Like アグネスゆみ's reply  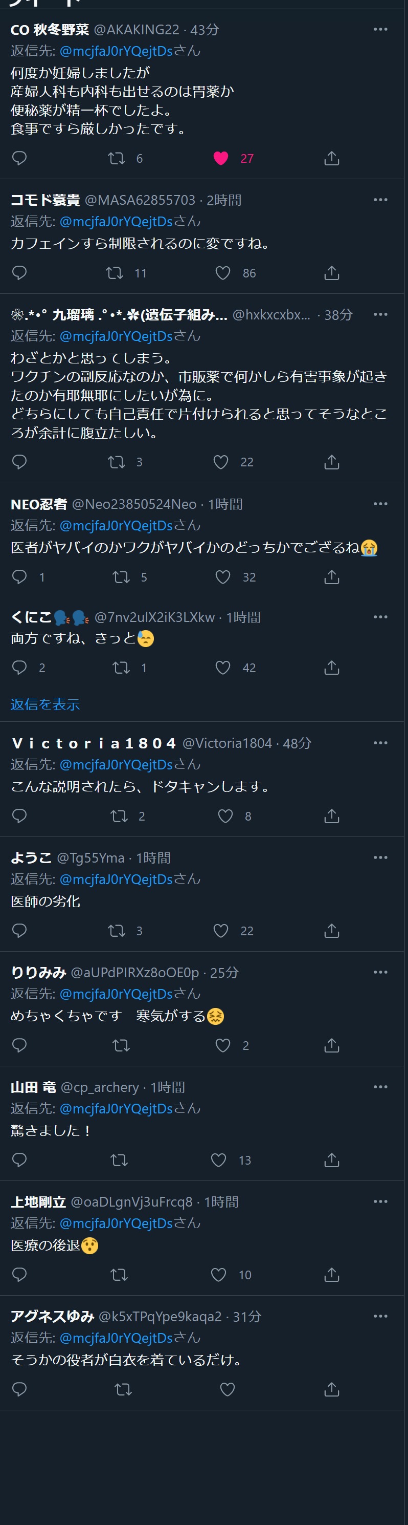(x=227, y=1389)
